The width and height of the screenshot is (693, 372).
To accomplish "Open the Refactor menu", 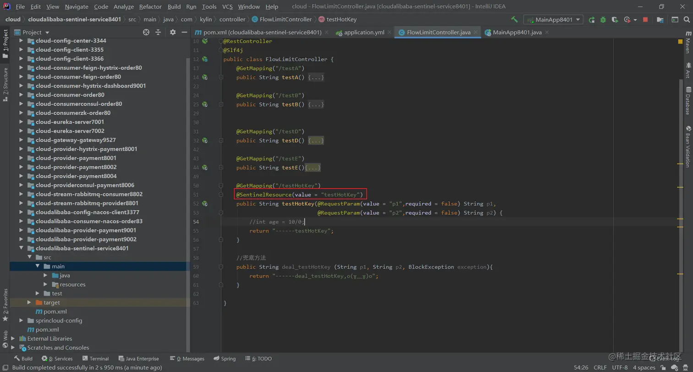I will (150, 7).
